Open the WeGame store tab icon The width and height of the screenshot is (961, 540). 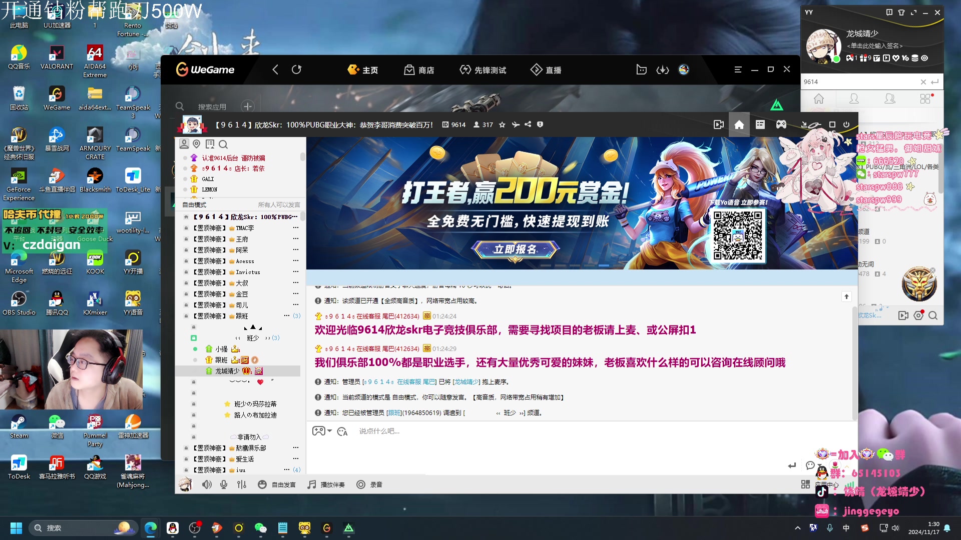[419, 69]
